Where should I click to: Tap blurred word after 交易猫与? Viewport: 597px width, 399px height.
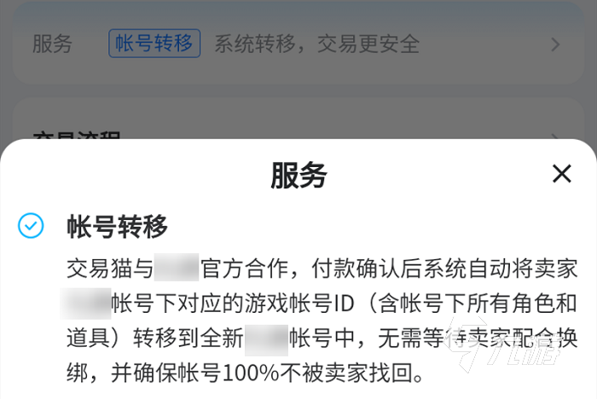(x=177, y=268)
